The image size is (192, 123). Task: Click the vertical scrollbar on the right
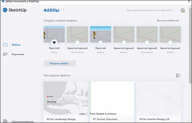(x=190, y=46)
